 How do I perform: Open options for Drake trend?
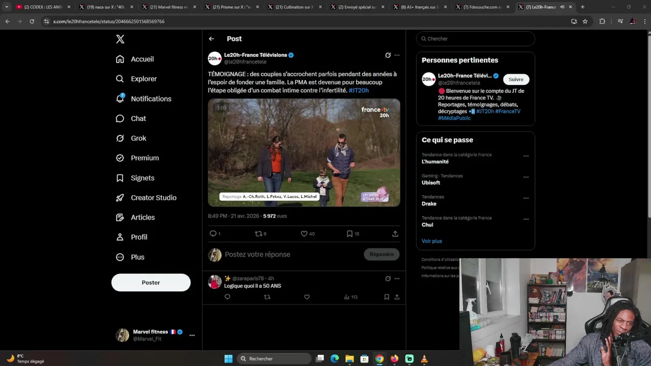(x=526, y=198)
